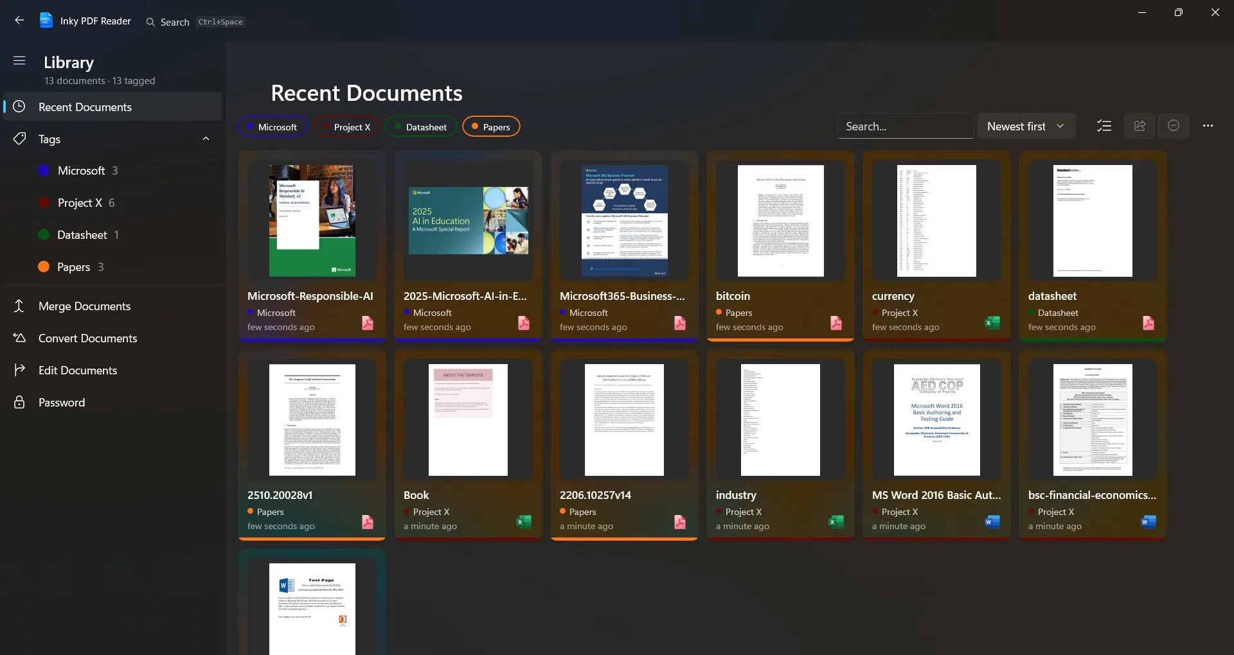Viewport: 1234px width, 655px height.
Task: Select the Microsoft tag in sidebar
Action: tap(112, 170)
